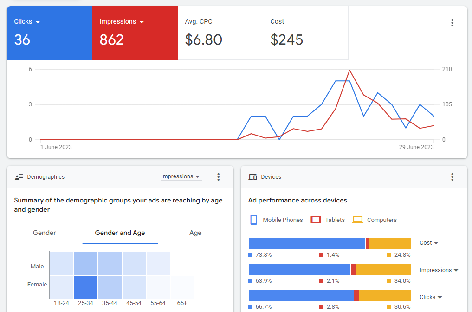The height and width of the screenshot is (312, 472).
Task: Switch to the Age tab
Action: [195, 233]
